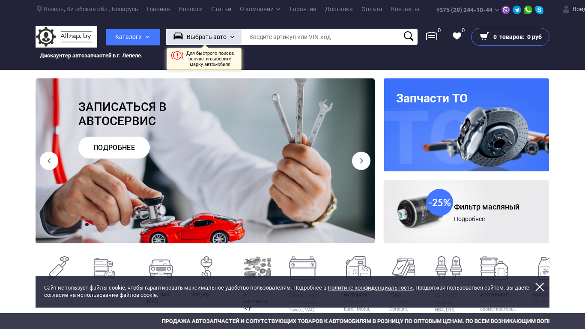585x329 pixels.
Task: Open the car battery category icon
Action: [303, 268]
